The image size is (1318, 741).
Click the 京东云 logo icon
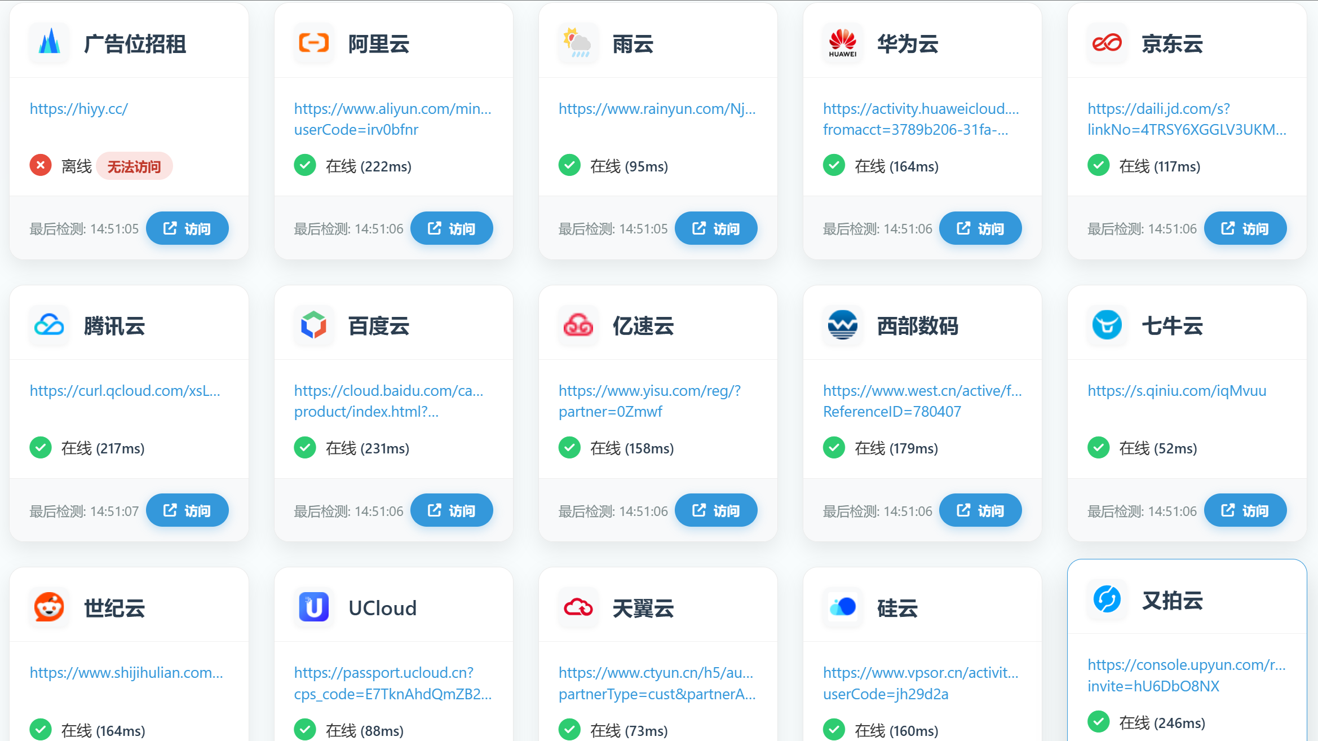coord(1107,43)
